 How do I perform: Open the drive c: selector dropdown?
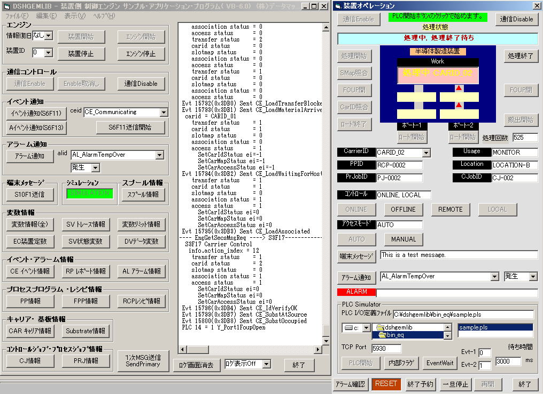point(367,328)
